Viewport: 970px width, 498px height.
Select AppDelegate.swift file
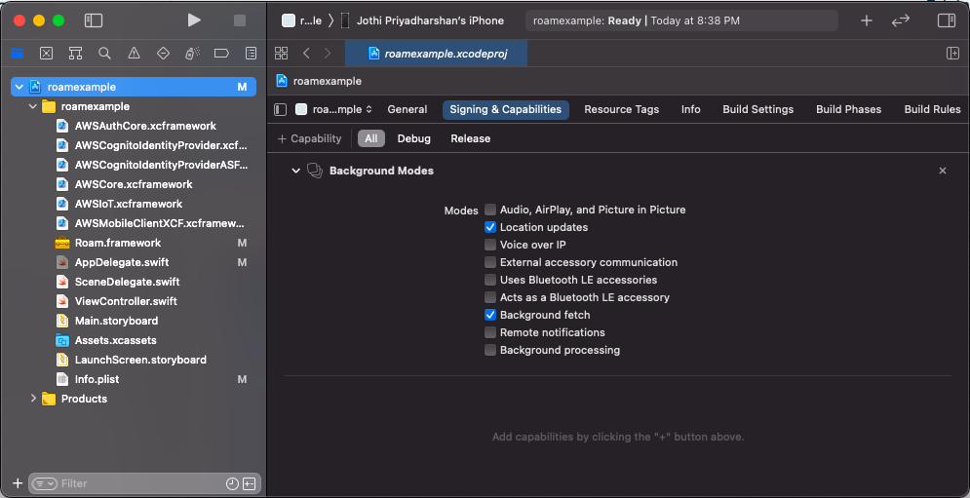click(121, 262)
